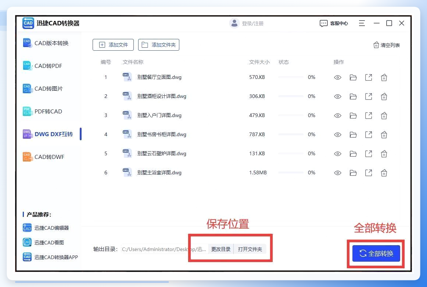Viewport: 427px width, 287px height.
Task: Click the 文件大小 column header
Action: [259, 62]
